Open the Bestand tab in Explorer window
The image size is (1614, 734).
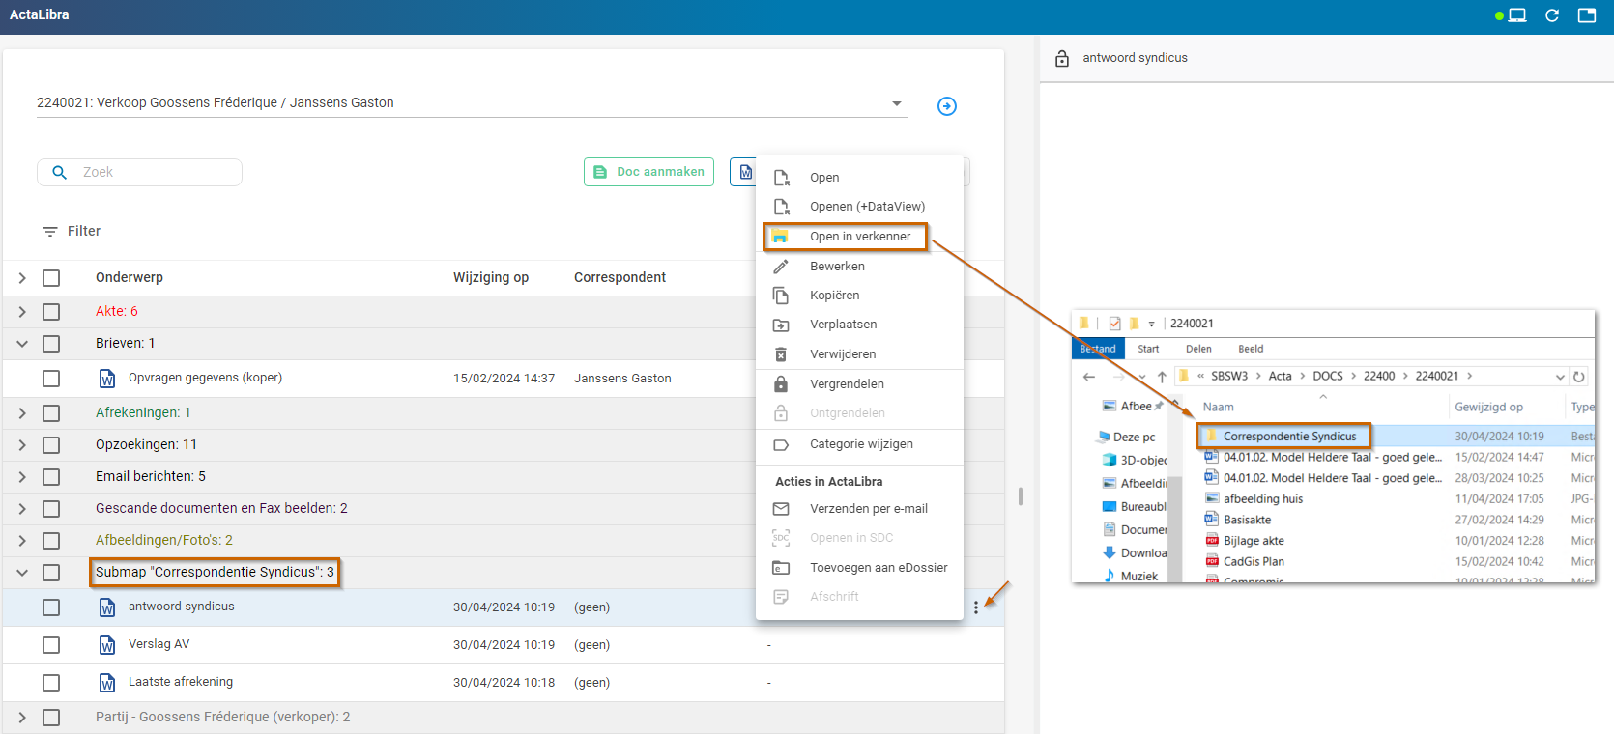tap(1098, 350)
